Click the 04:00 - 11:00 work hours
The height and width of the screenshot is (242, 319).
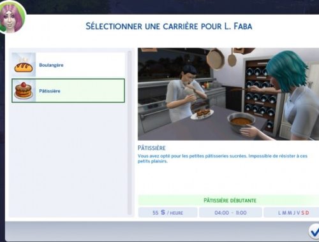(230, 213)
